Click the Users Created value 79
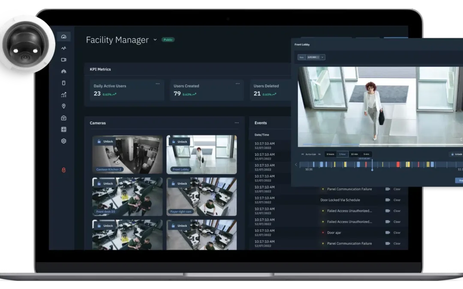The image size is (463, 289). pyautogui.click(x=177, y=94)
